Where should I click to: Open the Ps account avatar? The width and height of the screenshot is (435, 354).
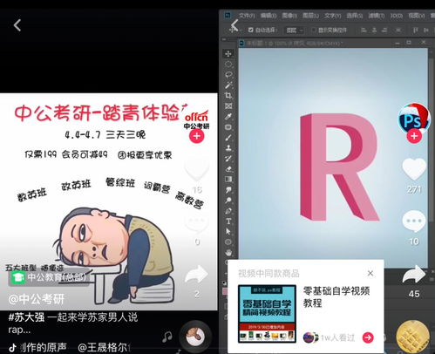click(414, 119)
